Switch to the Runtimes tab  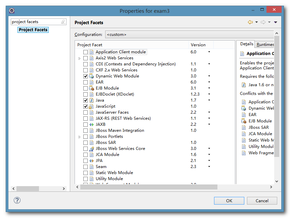pos(265,45)
